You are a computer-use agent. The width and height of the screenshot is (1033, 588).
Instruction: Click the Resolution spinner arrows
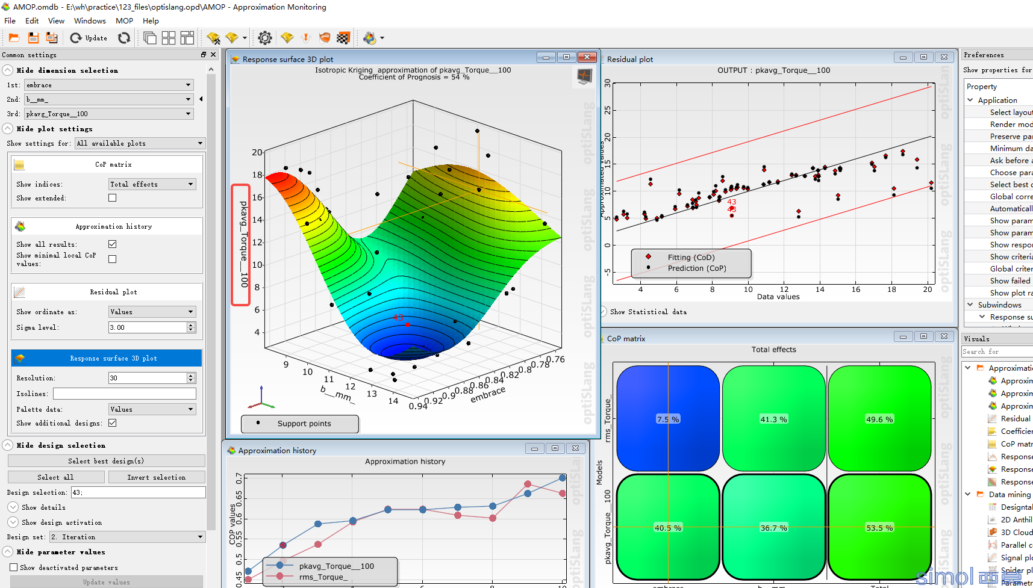[191, 378]
